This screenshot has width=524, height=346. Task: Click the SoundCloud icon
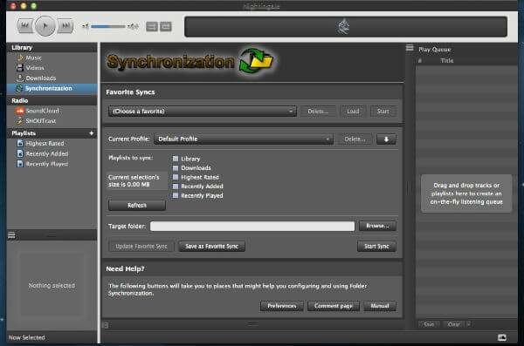pos(20,111)
